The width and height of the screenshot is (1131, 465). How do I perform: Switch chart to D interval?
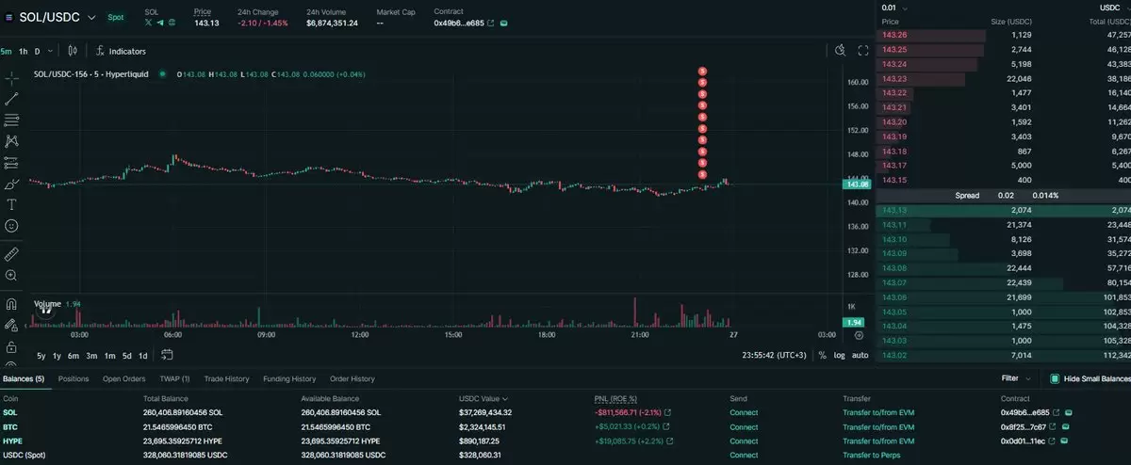tap(38, 51)
